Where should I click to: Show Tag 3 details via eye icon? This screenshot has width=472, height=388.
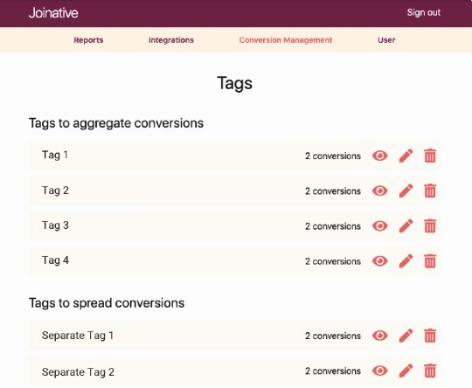(380, 226)
